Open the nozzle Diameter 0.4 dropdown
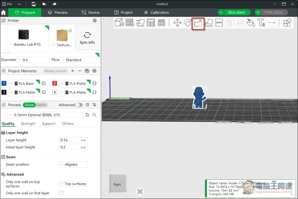Viewport: 298px width, 199px height. coord(33,60)
